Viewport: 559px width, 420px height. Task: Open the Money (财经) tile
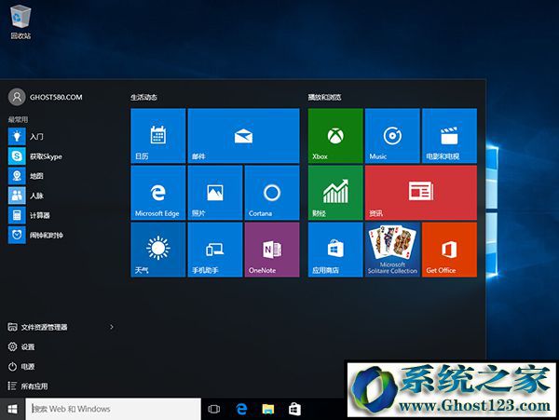point(335,193)
